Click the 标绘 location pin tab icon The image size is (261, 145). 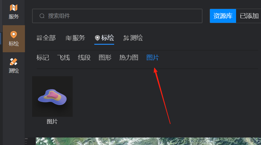[97, 38]
